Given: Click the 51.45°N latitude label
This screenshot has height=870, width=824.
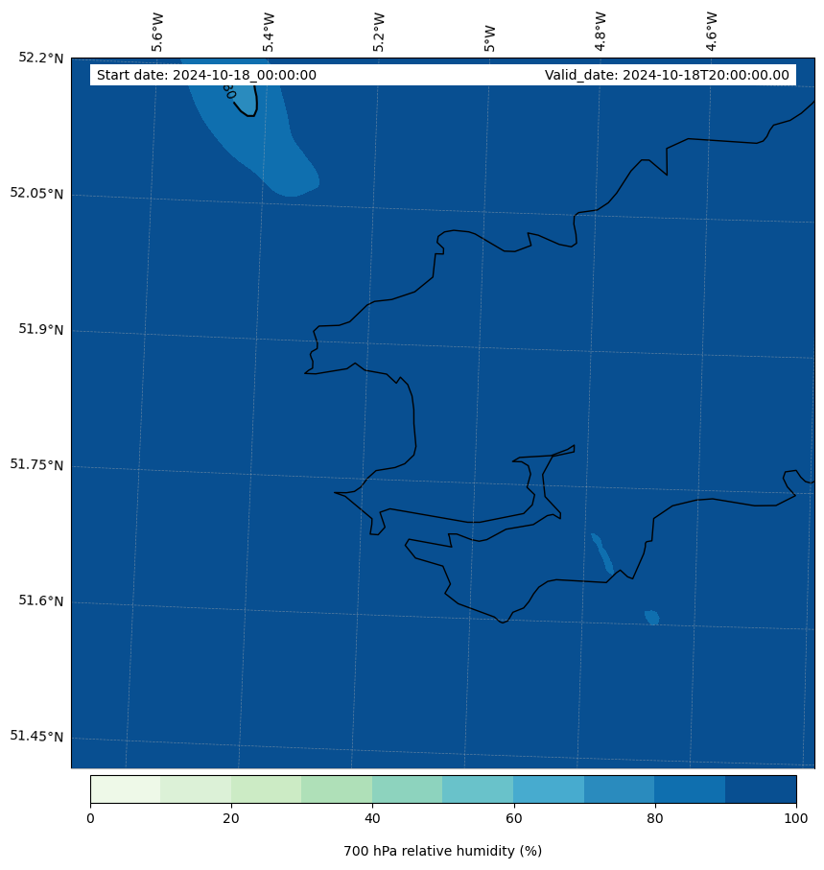Looking at the screenshot, I should [36, 737].
